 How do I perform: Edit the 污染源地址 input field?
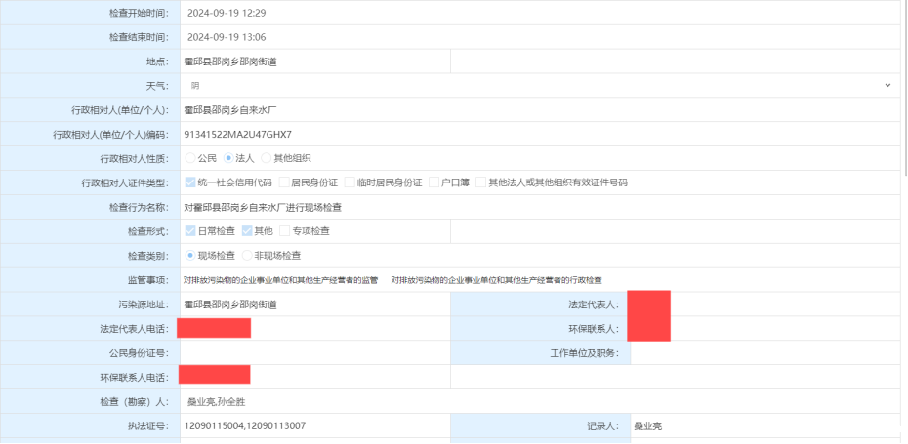[x=314, y=304]
